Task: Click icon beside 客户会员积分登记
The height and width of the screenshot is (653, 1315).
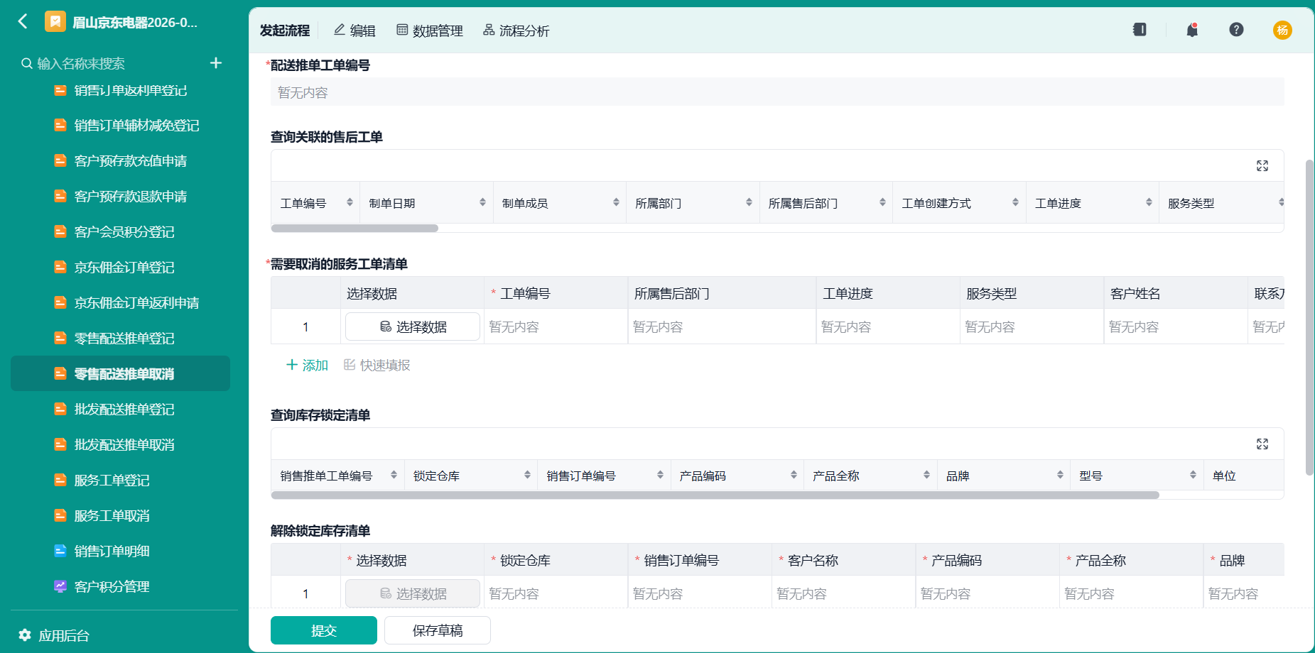Action: pyautogui.click(x=60, y=231)
